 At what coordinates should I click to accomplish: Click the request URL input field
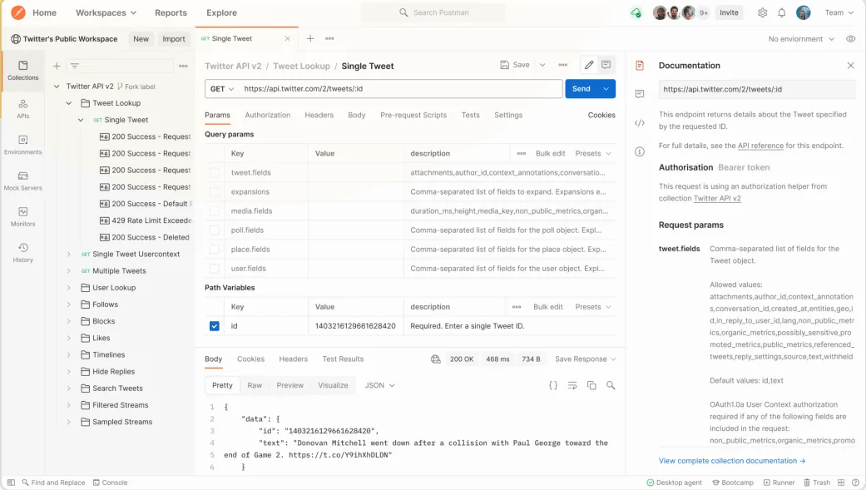400,88
